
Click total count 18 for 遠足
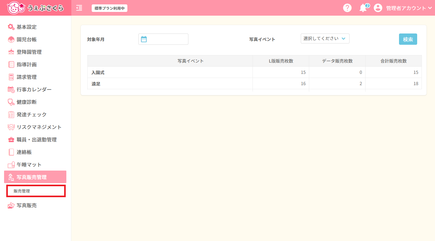tap(416, 84)
